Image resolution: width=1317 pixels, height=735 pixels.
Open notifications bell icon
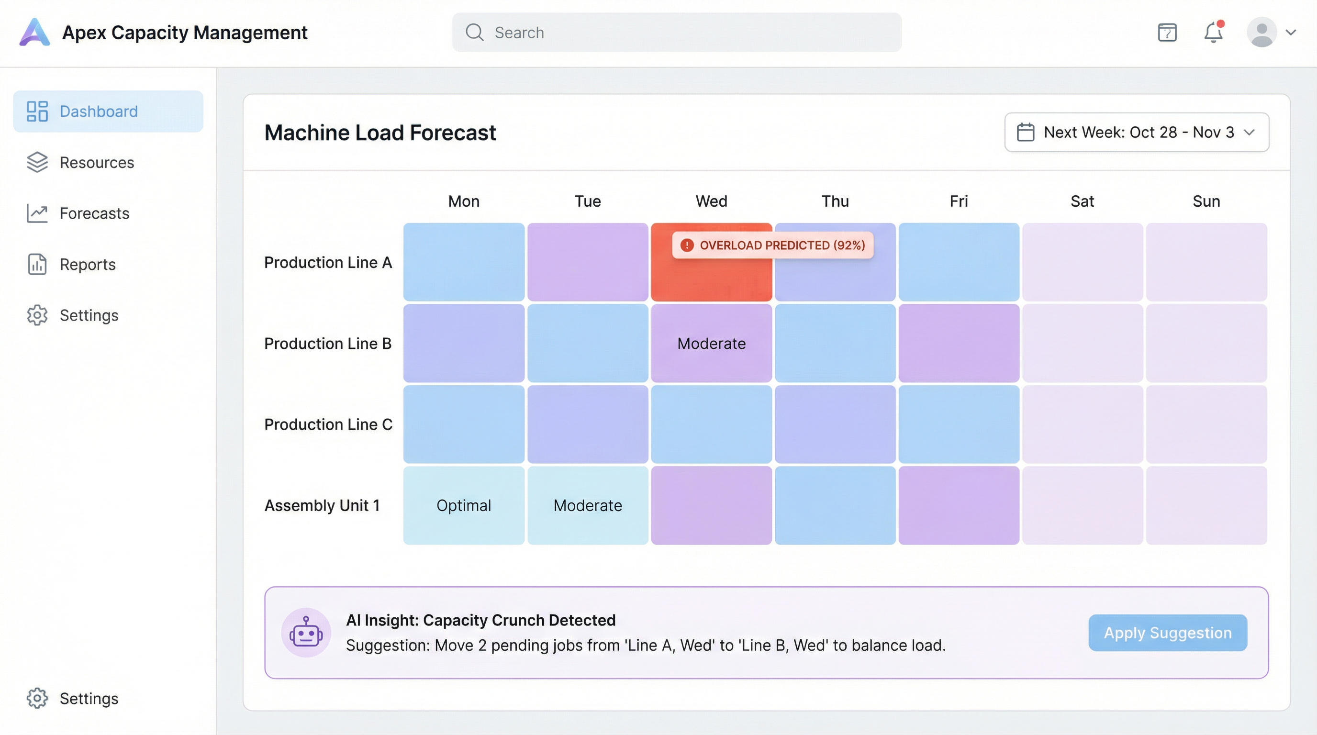coord(1213,33)
